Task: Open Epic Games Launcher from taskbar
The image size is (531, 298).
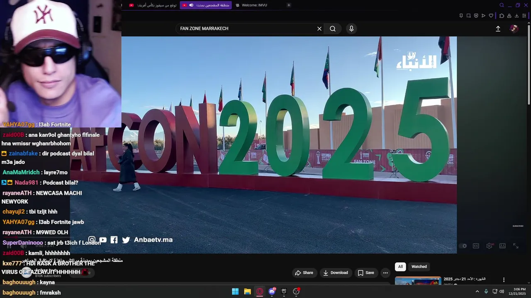Action: tap(284, 291)
